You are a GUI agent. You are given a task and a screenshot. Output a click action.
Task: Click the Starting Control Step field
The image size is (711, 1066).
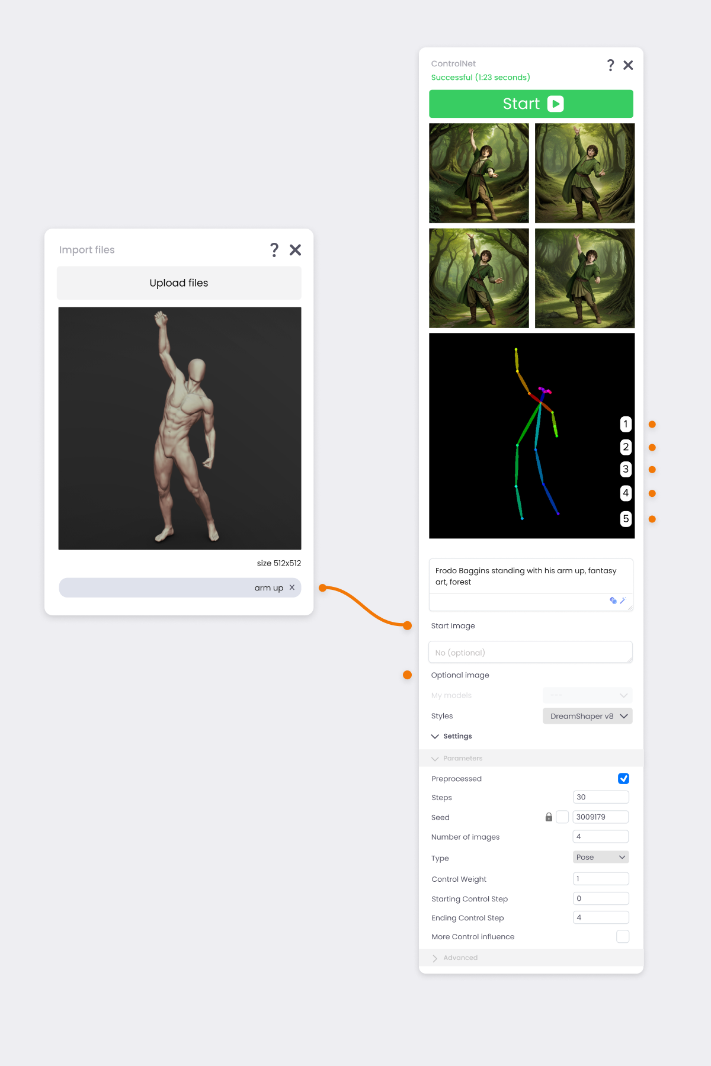pos(601,898)
